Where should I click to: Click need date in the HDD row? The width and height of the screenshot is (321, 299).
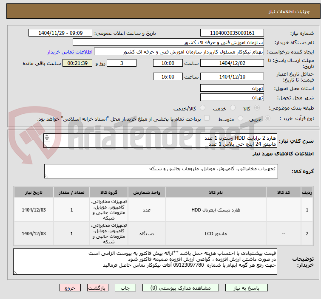click(x=34, y=210)
